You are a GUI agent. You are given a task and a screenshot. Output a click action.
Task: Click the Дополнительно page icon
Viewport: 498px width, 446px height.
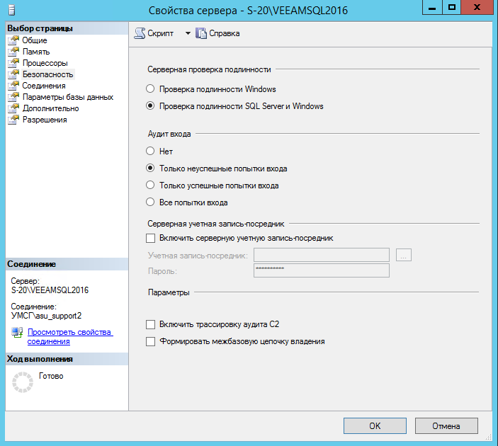(x=13, y=108)
